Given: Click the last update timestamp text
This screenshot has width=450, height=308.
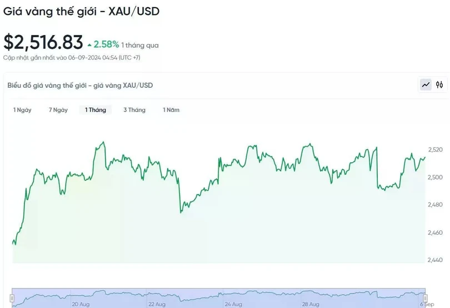Looking at the screenshot, I should 72,58.
